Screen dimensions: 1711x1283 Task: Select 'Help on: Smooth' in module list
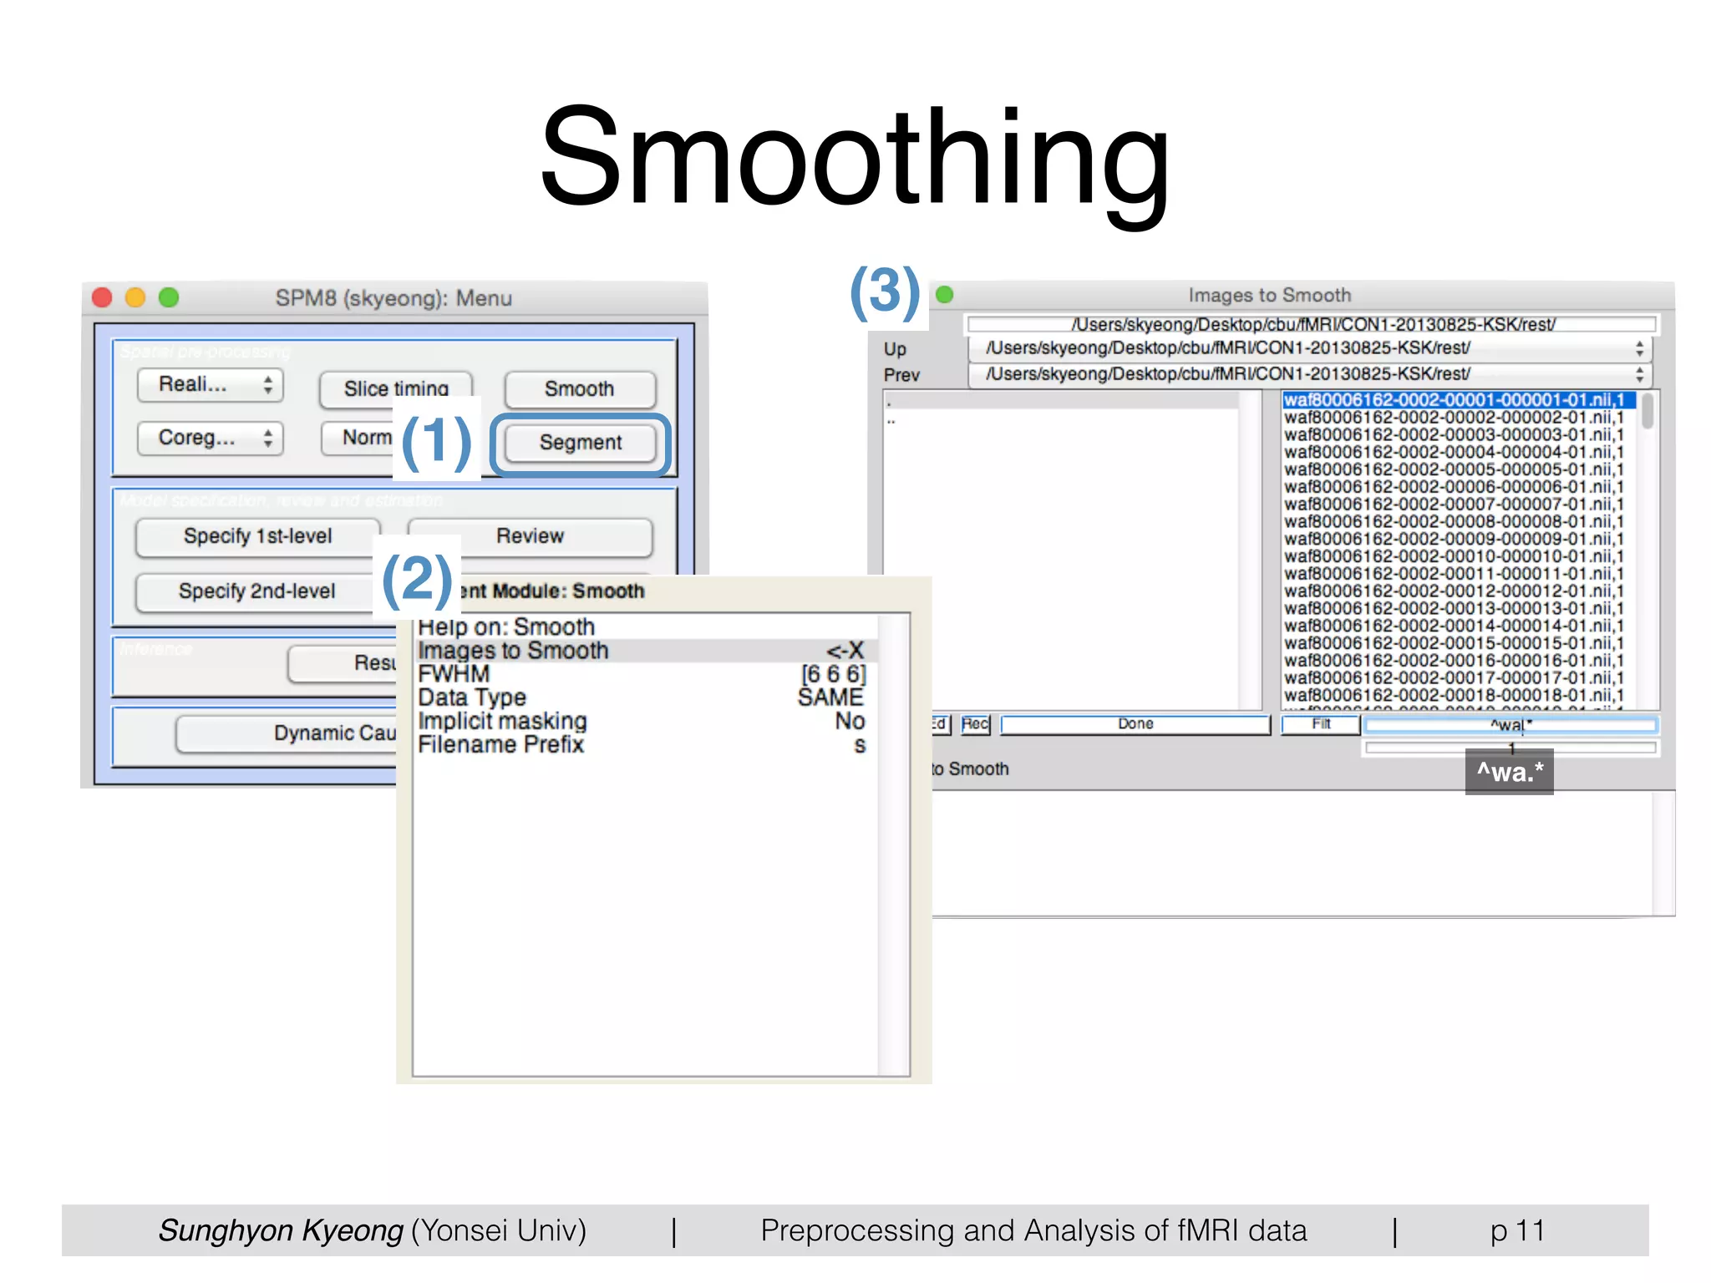(x=645, y=627)
